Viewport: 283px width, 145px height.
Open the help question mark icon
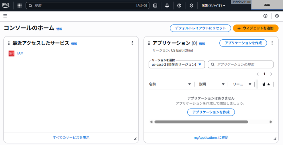click(179, 5)
